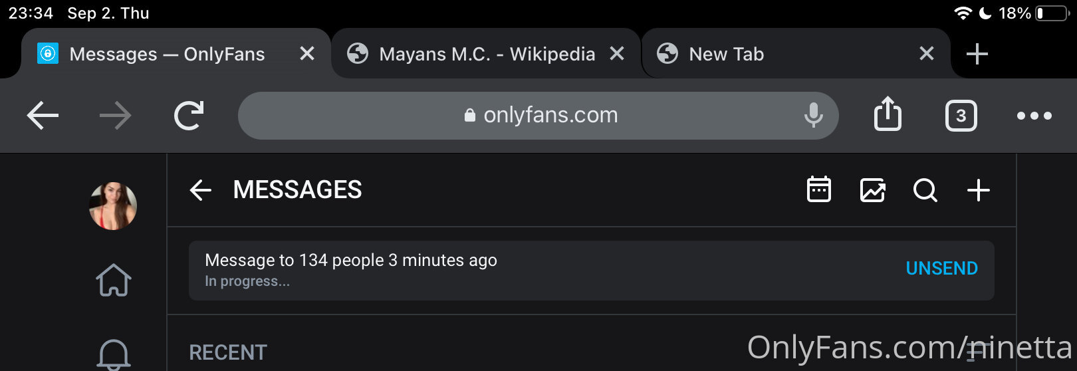Reload the page
Screen dimensions: 1077x371
click(x=189, y=116)
